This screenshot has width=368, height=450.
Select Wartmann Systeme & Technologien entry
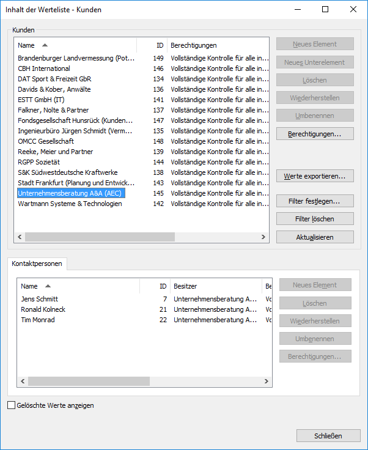tap(70, 204)
